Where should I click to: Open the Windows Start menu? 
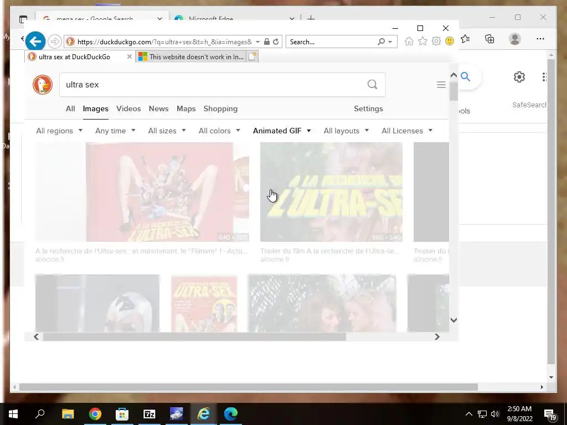(13, 414)
